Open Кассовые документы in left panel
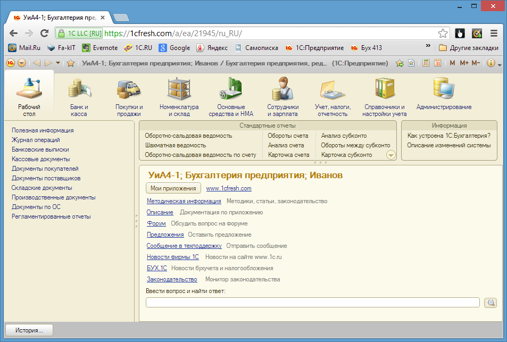This screenshot has height=342, width=507. 41,159
